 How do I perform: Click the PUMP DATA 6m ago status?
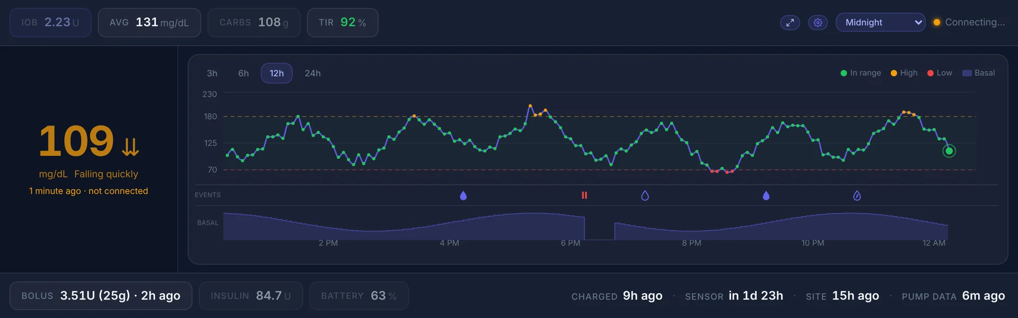pos(953,296)
